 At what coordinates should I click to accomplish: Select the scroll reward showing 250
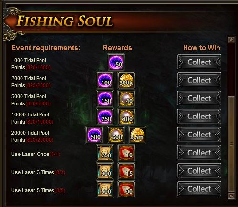click(105, 153)
